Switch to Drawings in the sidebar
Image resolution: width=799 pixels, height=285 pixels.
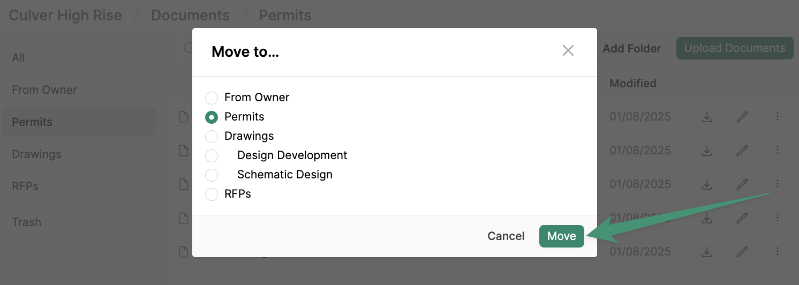coord(36,154)
